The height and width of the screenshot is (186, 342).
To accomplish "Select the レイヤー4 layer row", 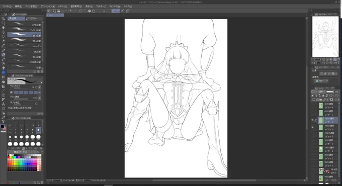I will [328, 149].
